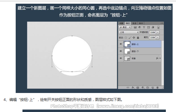Click the add layer mask icon
Viewport: 176px width, 112px height.
point(138,87)
